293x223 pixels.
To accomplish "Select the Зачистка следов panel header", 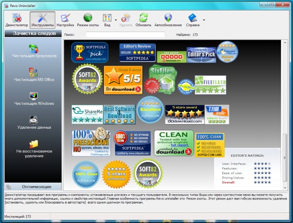I will click(33, 34).
